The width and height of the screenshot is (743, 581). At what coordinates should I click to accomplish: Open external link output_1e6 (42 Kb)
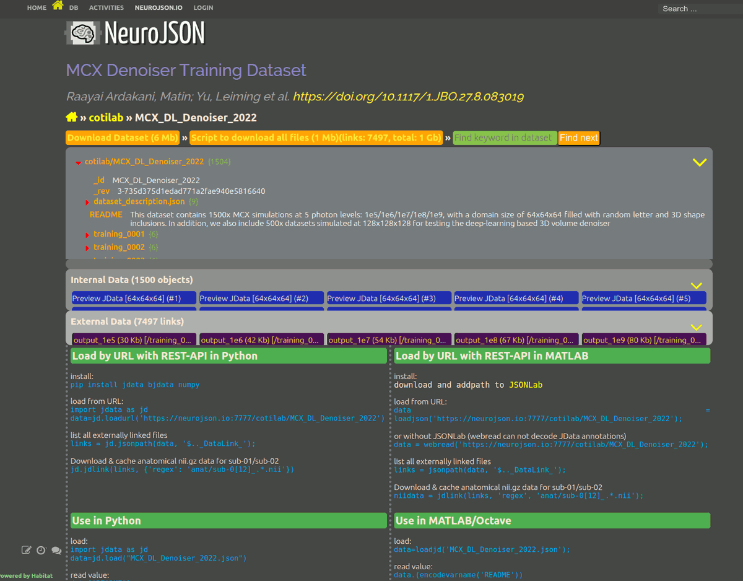click(261, 339)
